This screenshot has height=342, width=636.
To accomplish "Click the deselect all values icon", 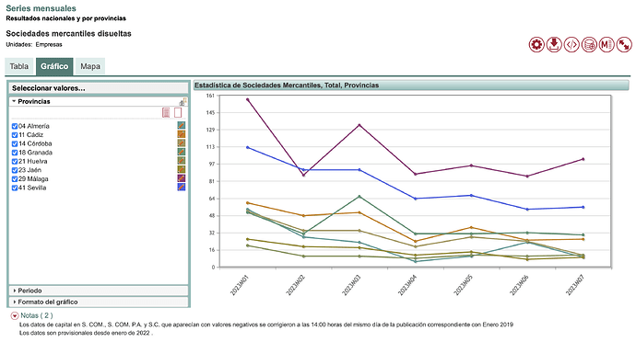I will (178, 112).
